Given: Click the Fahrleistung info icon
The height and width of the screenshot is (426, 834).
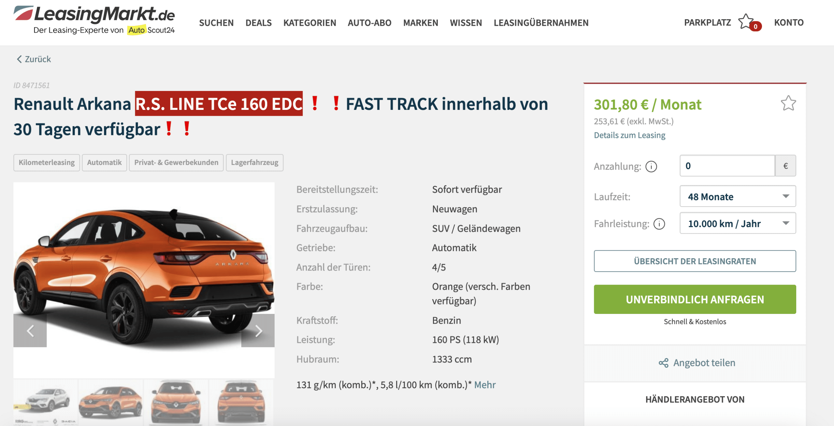Looking at the screenshot, I should (x=659, y=224).
